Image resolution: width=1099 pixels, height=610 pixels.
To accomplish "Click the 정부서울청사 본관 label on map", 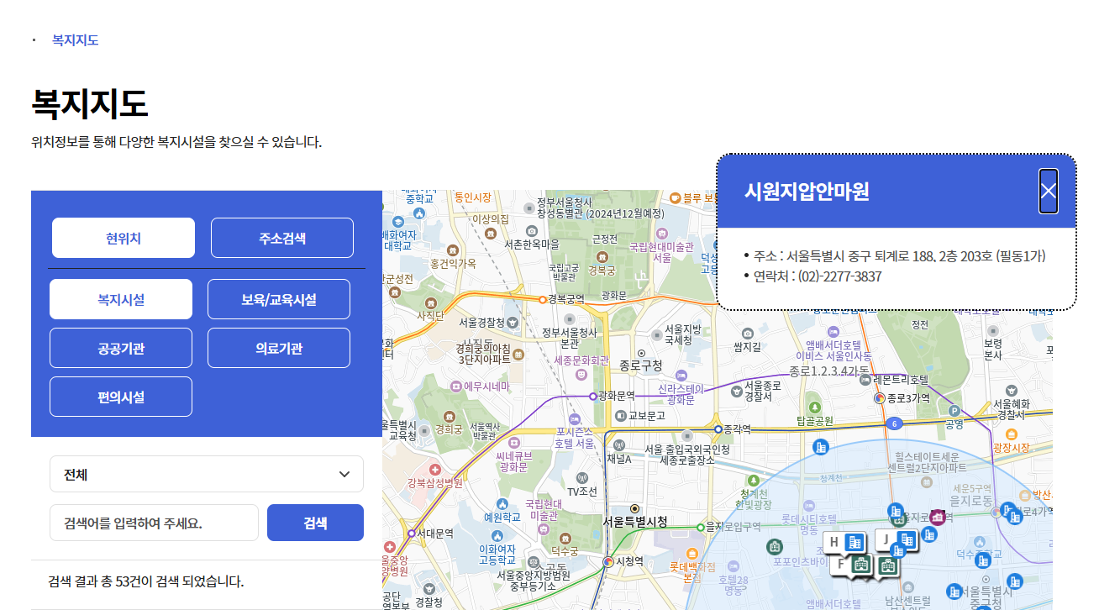I will tap(569, 338).
